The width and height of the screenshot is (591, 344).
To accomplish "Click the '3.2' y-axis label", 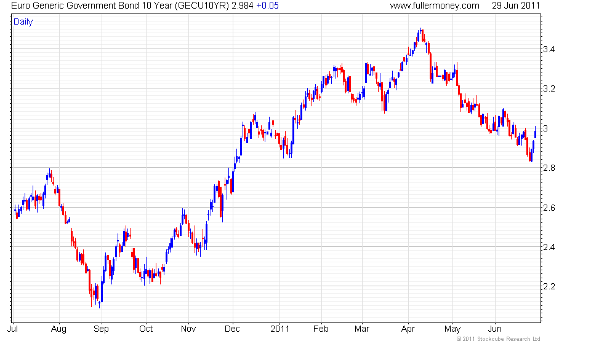I will point(549,88).
